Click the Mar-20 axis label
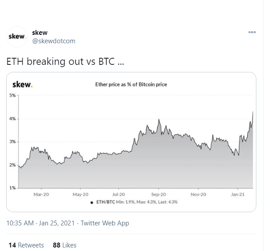This screenshot has width=270, height=251. click(41, 195)
